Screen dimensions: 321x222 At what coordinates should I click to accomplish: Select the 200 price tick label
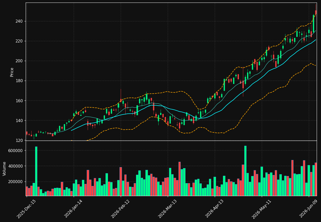[x=19, y=61]
